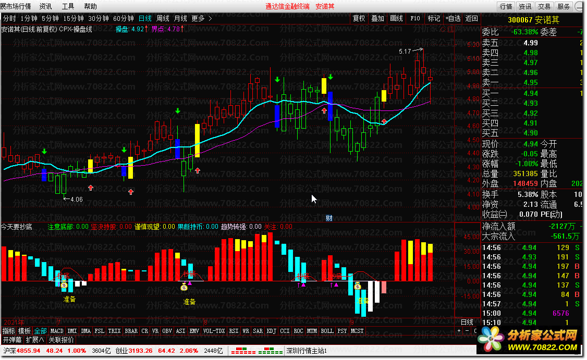587x360 pixels.
Task: Add stock with the +自选 button
Action: 453,18
